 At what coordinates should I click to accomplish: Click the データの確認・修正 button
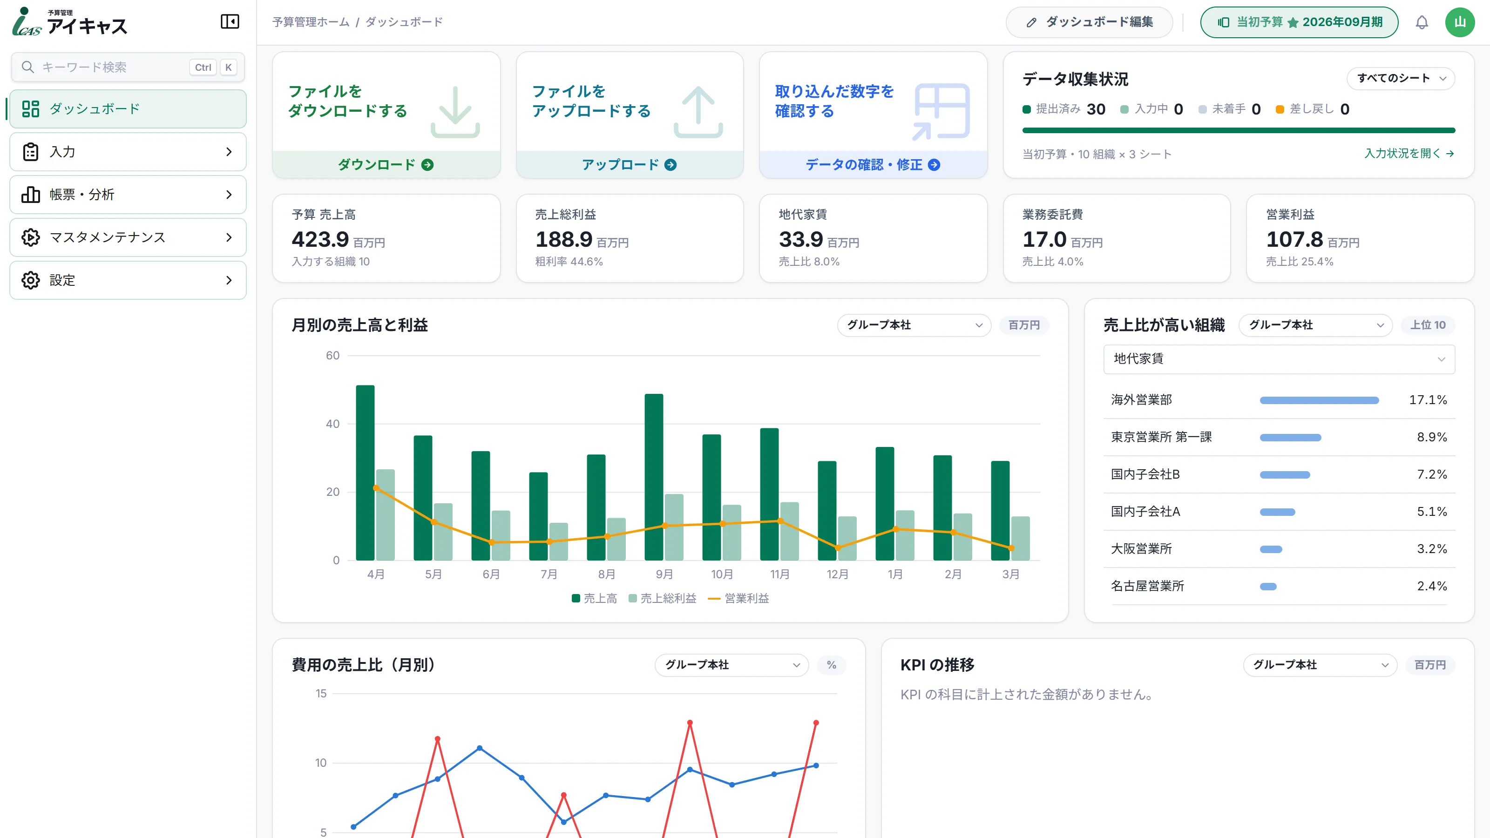pyautogui.click(x=873, y=165)
